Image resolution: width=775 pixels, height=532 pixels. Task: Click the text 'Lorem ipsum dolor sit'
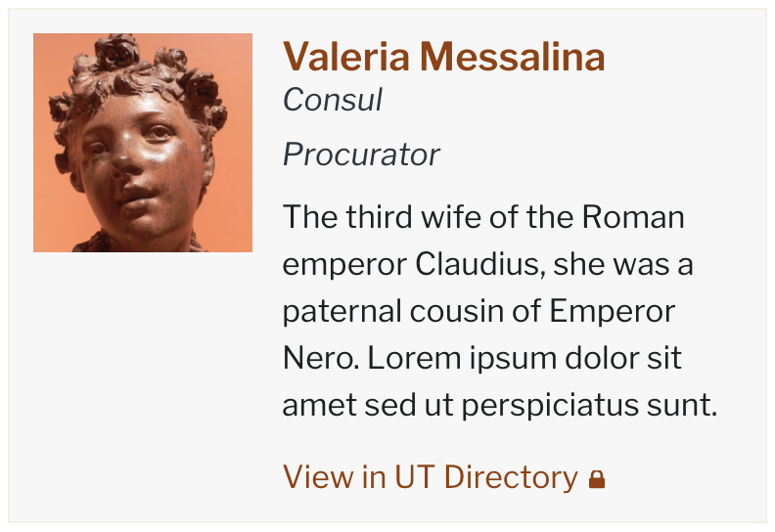coord(526,358)
